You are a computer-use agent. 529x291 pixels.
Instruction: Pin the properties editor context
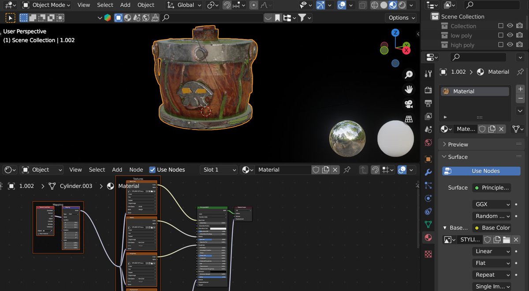point(521,71)
